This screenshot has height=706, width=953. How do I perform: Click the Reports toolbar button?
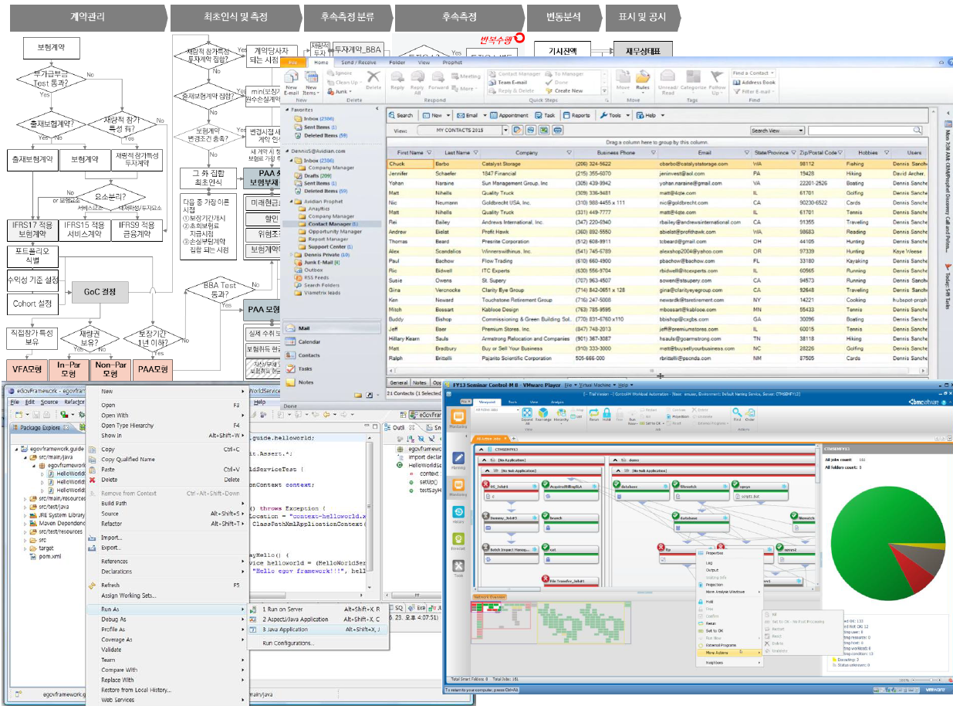pos(576,115)
